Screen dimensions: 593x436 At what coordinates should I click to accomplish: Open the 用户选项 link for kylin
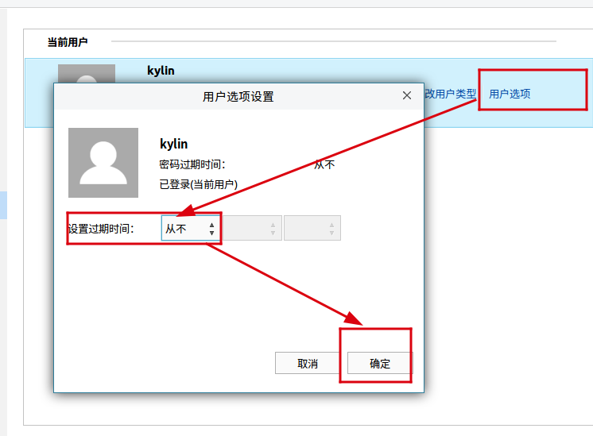point(510,94)
